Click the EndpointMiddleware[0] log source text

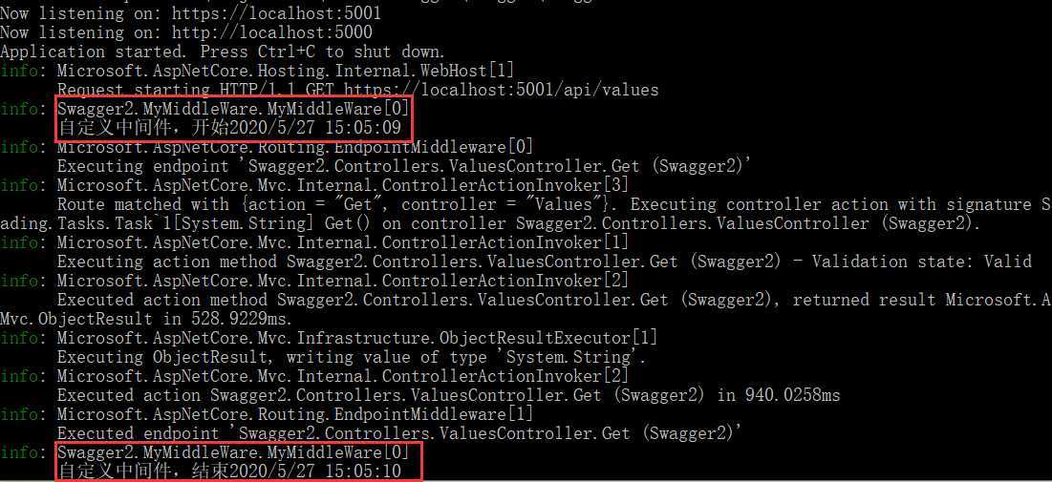(x=295, y=147)
